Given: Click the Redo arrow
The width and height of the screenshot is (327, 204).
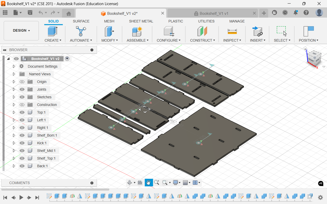Looking at the screenshot, I should (x=53, y=13).
